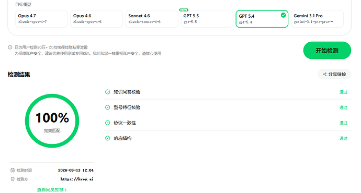Click the claude-opus-4-7 model ID text
This screenshot has width=361, height=193.
tap(32, 22)
